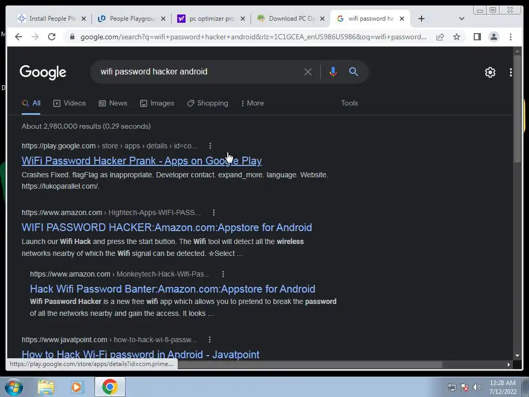529x397 pixels.
Task: Open the Chrome side panel
Action: pos(477,37)
